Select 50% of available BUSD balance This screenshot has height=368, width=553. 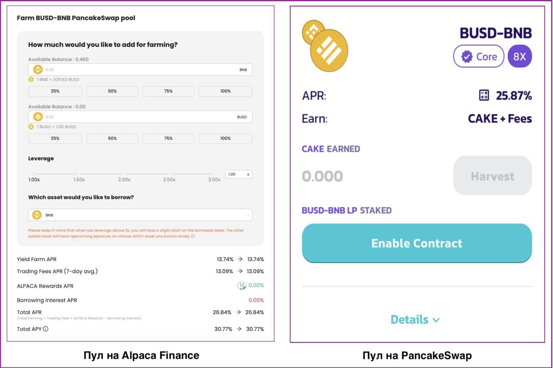112,138
